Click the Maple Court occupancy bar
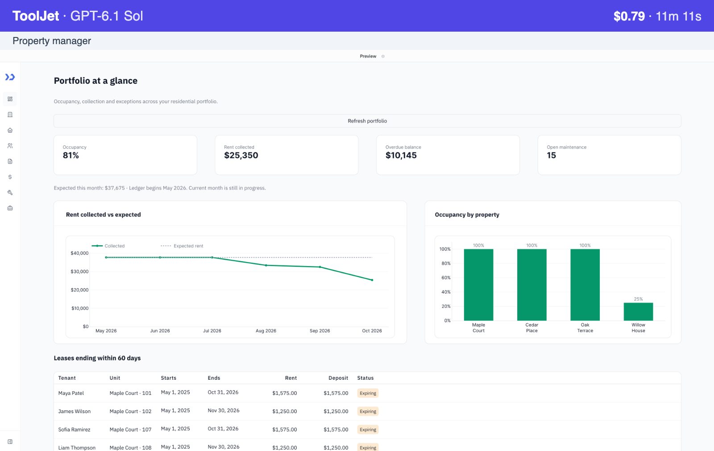The image size is (714, 451). [478, 285]
